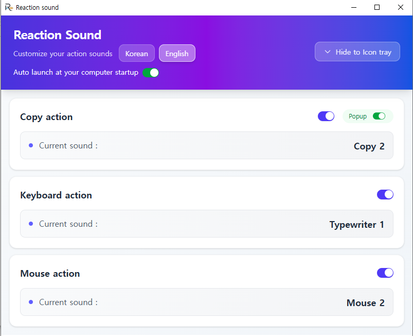413x336 pixels.
Task: Select the Copy action section header
Action: click(x=46, y=117)
